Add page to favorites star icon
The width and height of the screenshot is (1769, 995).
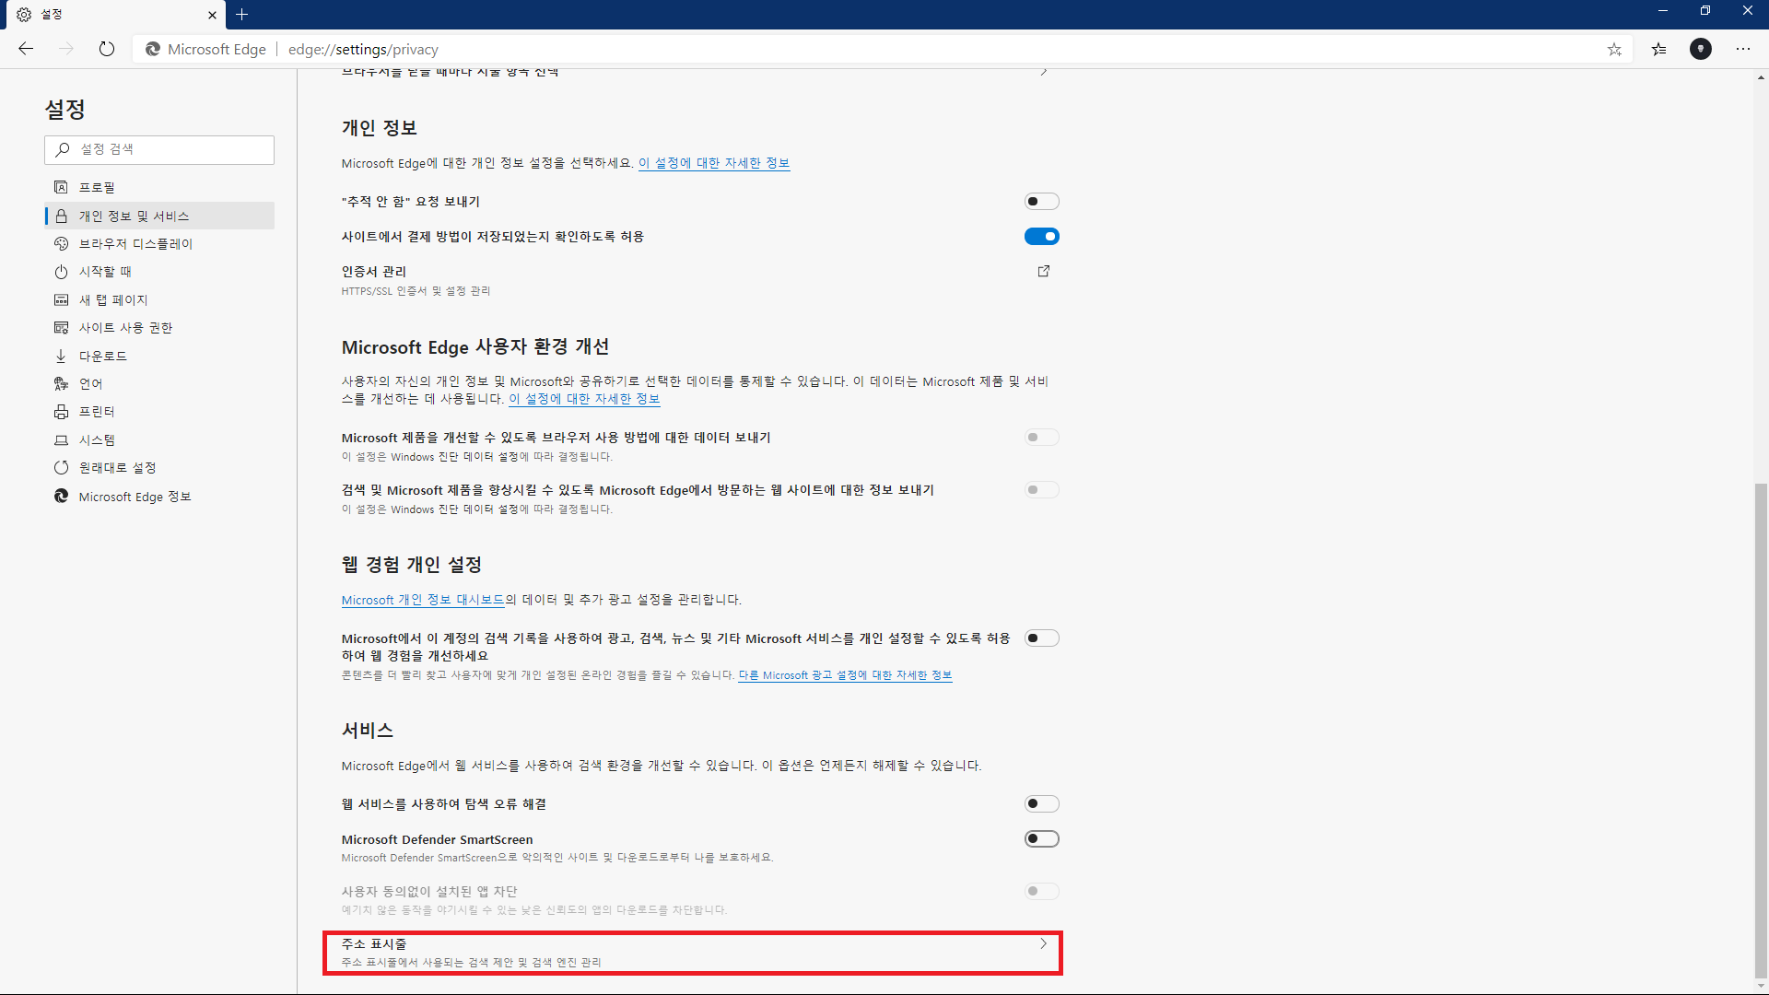(1614, 50)
